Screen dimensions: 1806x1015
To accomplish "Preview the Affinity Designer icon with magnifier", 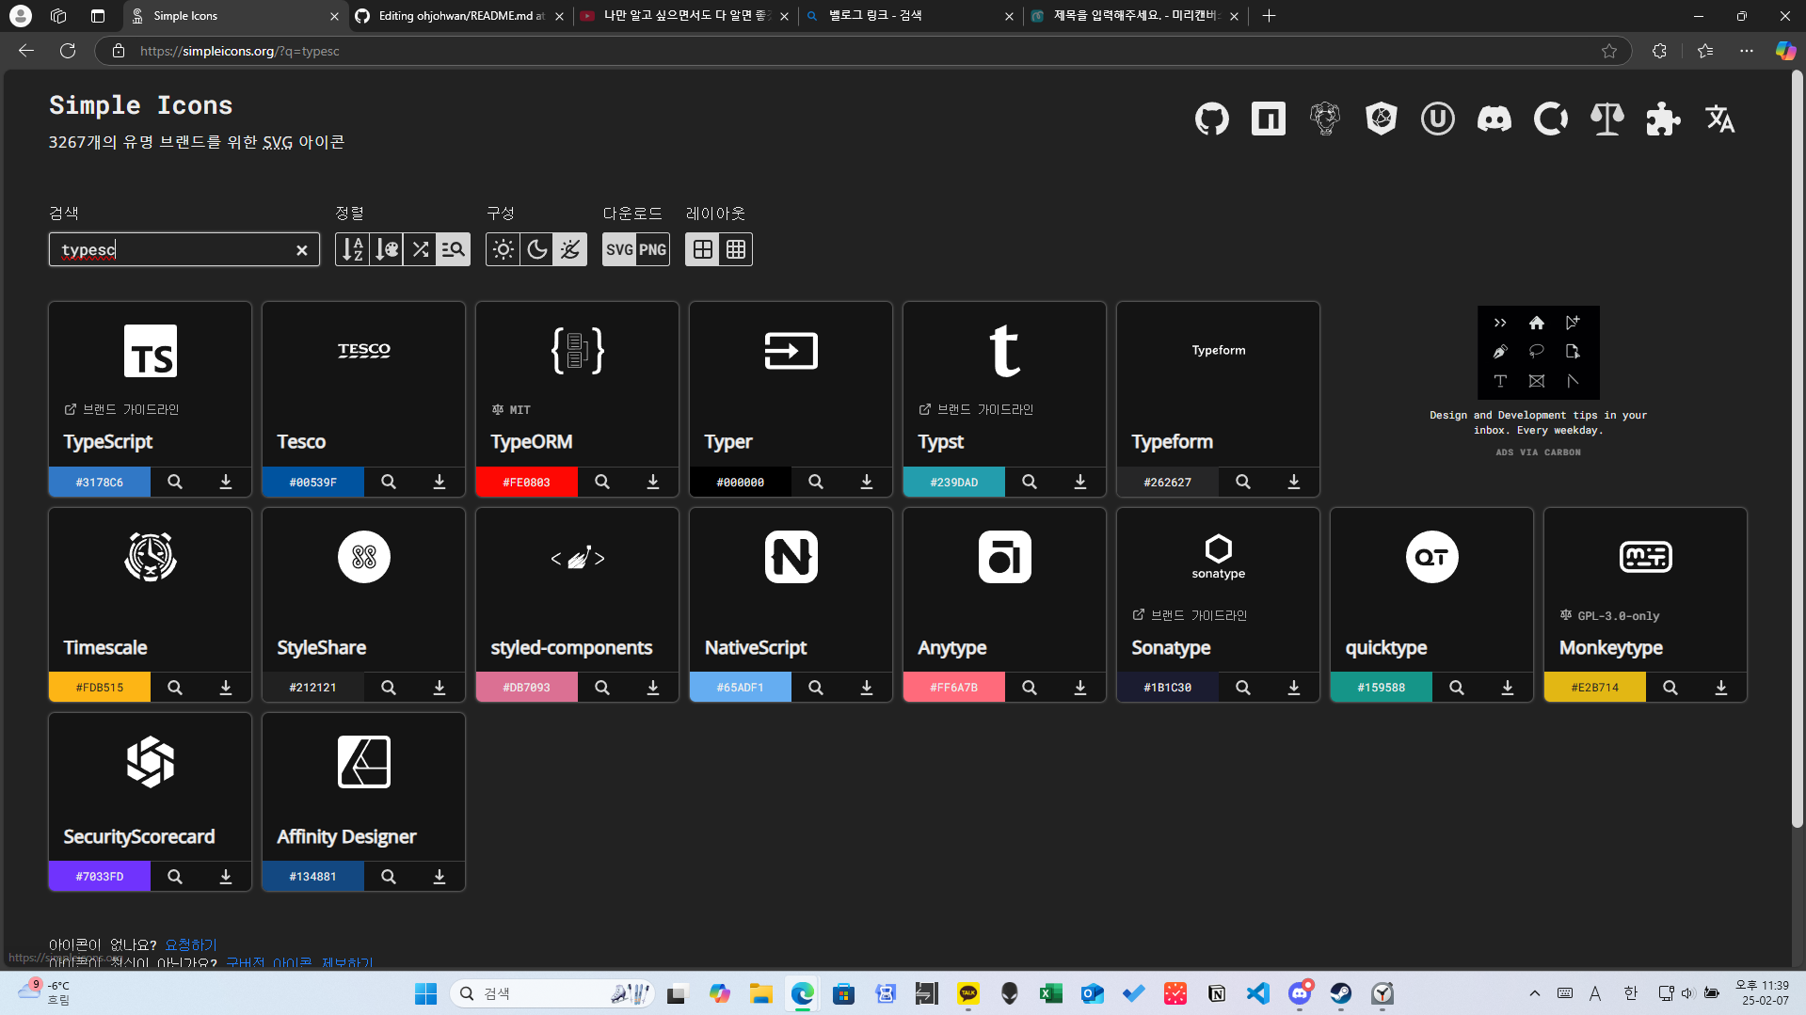I will 389,877.
